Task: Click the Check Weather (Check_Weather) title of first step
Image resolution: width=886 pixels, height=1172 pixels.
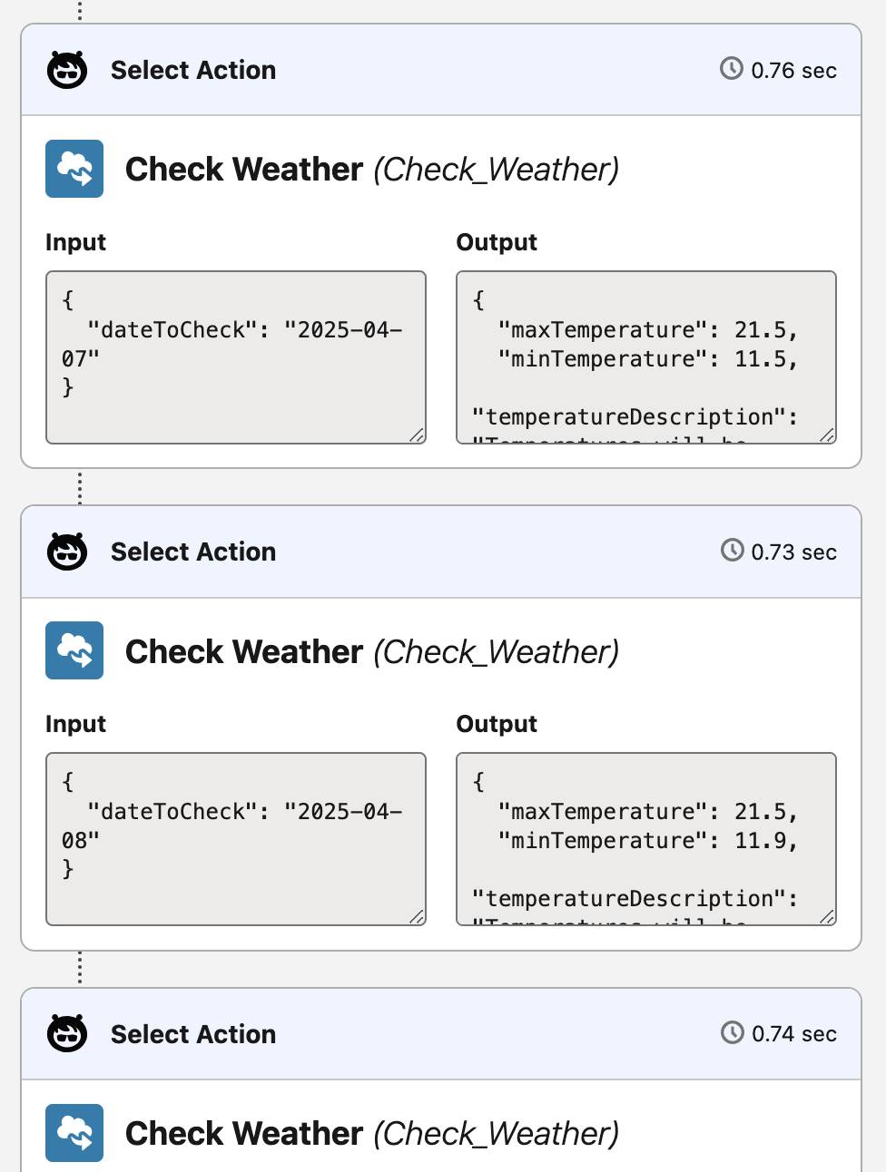Action: (x=372, y=169)
